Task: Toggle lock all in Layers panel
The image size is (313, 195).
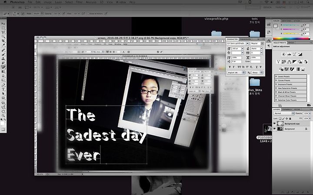Action: 290,119
